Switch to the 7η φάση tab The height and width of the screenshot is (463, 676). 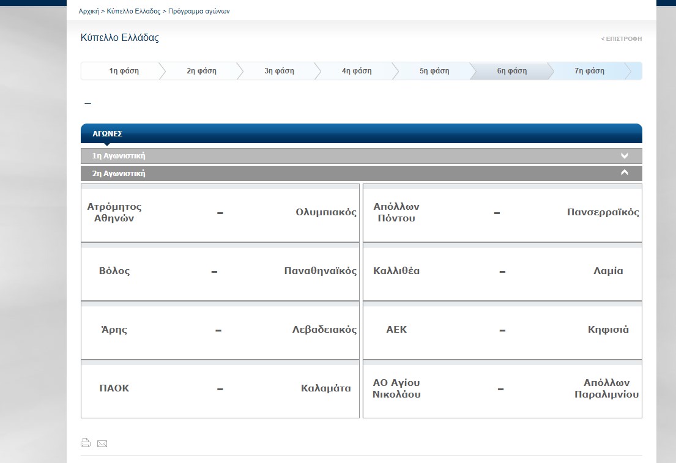tap(589, 71)
